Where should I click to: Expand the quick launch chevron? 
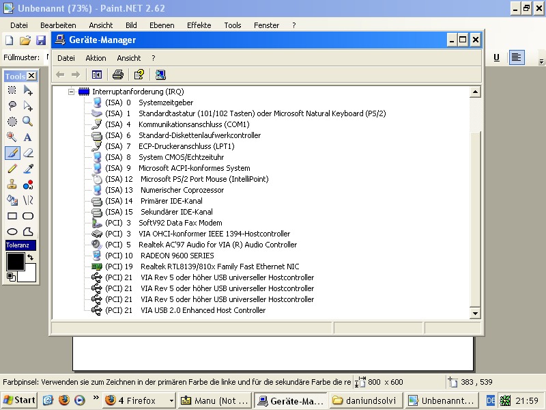[x=96, y=398]
